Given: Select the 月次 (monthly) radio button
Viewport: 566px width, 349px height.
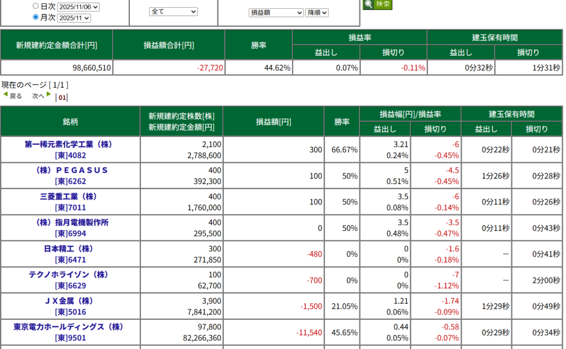Looking at the screenshot, I should [x=36, y=18].
